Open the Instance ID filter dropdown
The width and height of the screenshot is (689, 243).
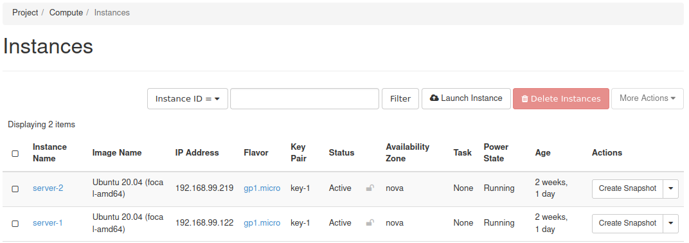(x=188, y=98)
